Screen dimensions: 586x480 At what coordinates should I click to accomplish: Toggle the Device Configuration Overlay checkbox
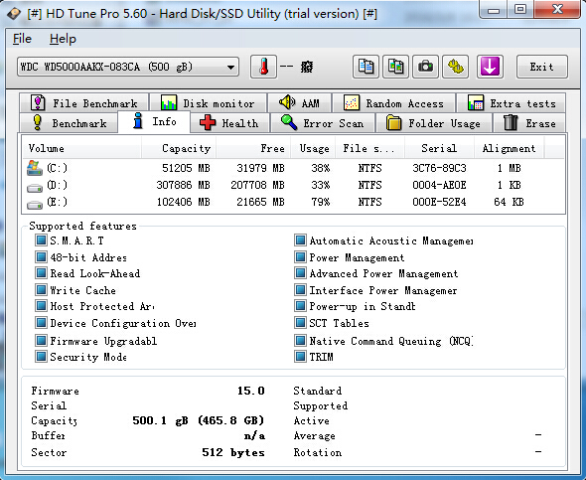click(x=41, y=322)
